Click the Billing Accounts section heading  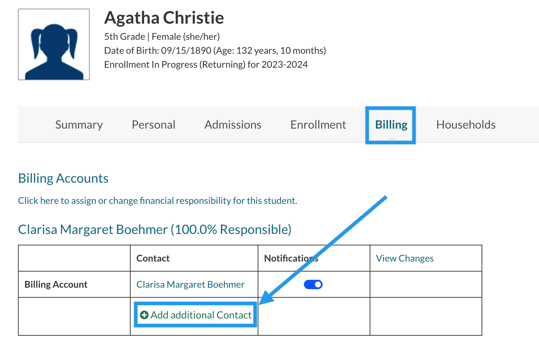pos(63,178)
